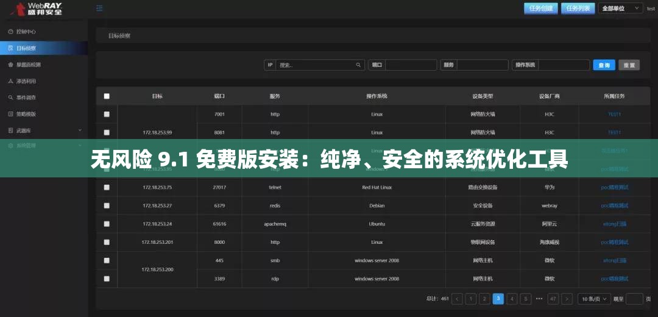Open 渗透利用 via its sidebar icon
The height and width of the screenshot is (317, 658).
tap(10, 81)
